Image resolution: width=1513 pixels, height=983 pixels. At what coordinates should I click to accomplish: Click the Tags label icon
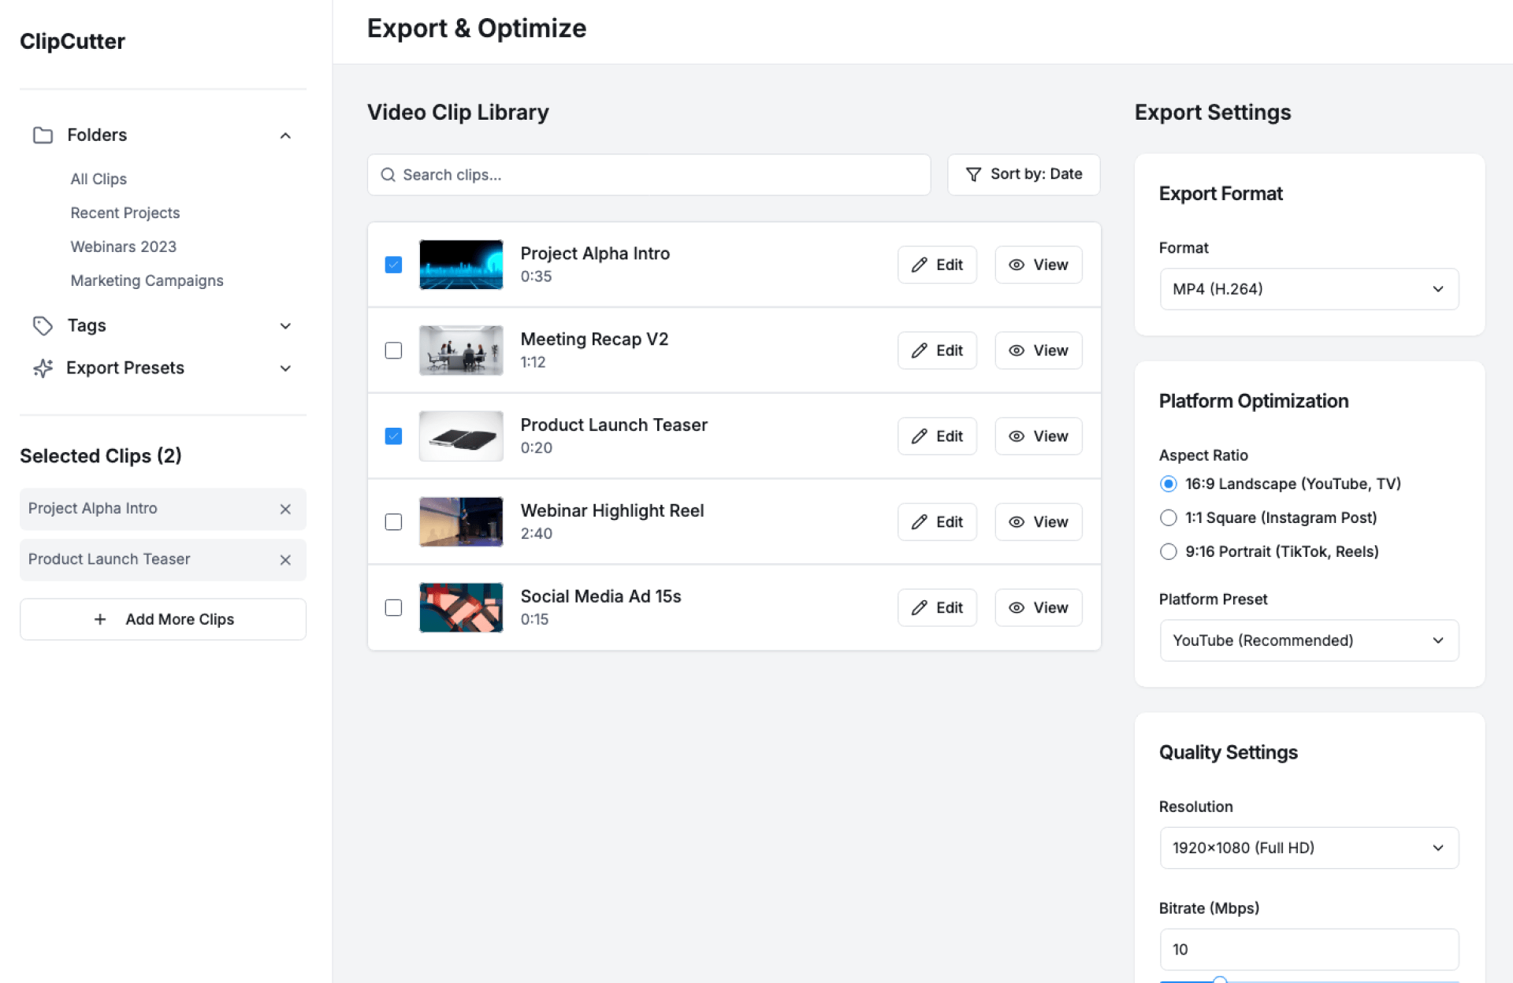coord(43,325)
